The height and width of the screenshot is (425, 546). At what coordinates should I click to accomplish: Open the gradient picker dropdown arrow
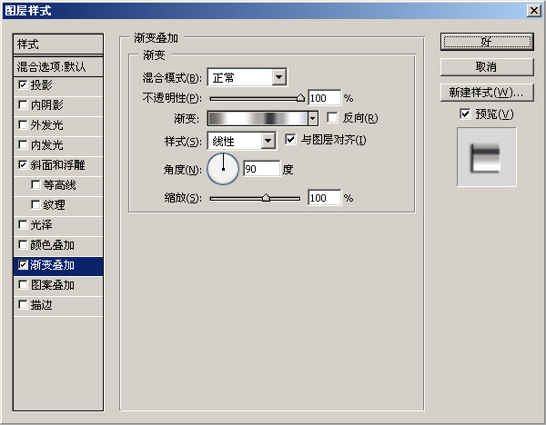pos(313,118)
